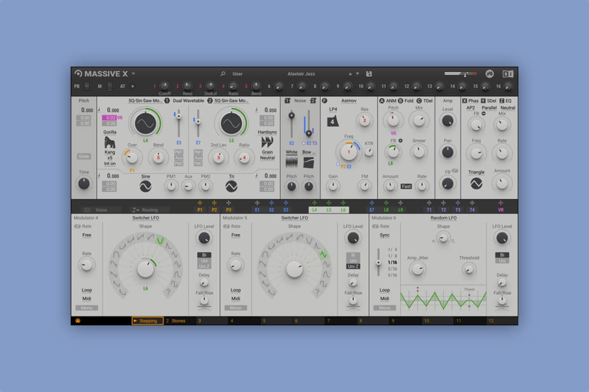Open the SQ-Sin-Saw oscillator mode selector
The image size is (589, 392).
point(145,101)
